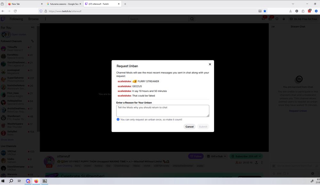Click the 7-Zip taskbar icon
320x185 pixels.
[45, 181]
